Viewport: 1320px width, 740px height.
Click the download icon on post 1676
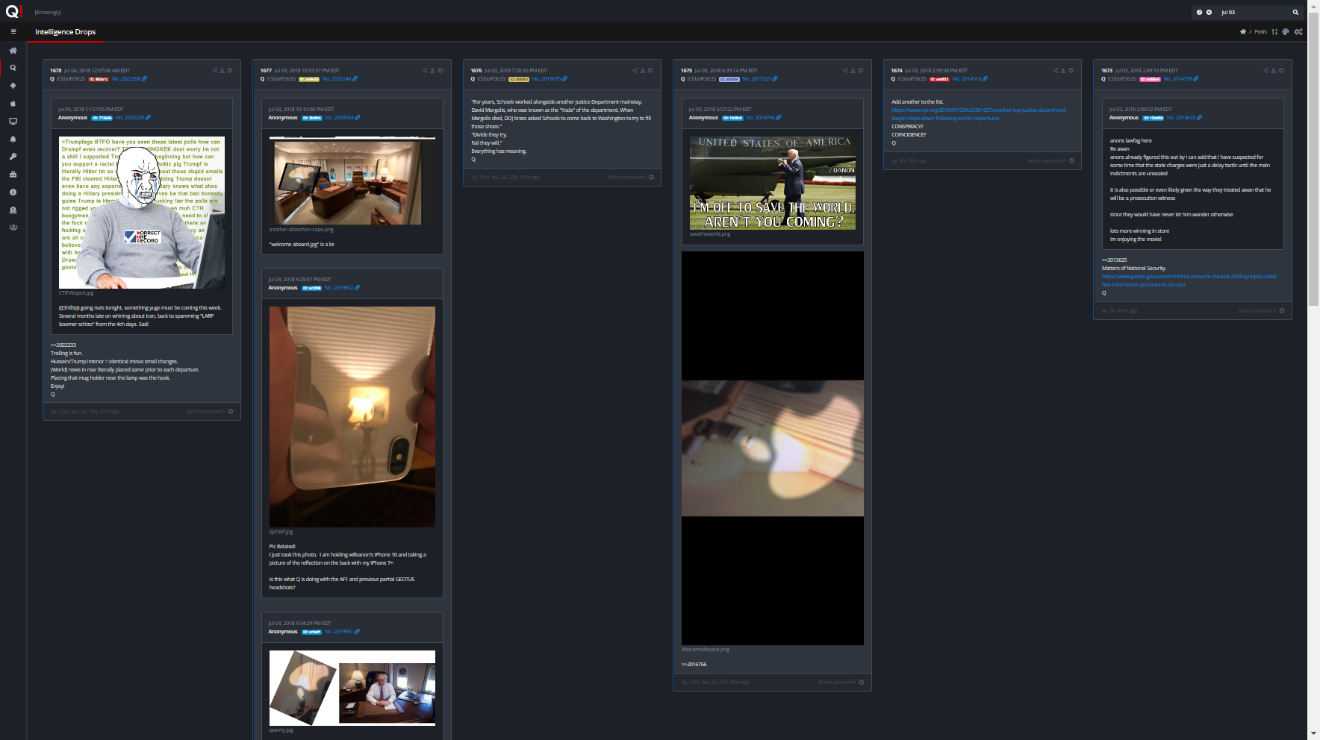pyautogui.click(x=643, y=71)
